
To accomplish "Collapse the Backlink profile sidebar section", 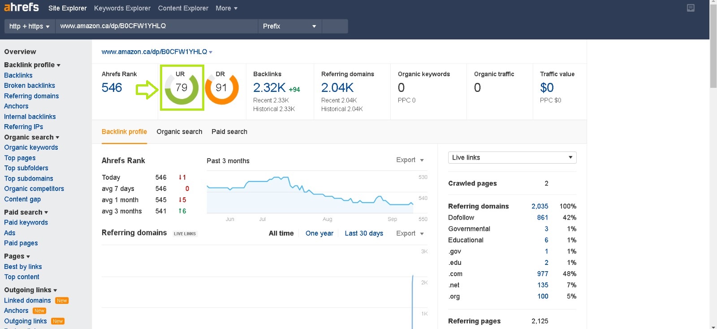I will 32,65.
